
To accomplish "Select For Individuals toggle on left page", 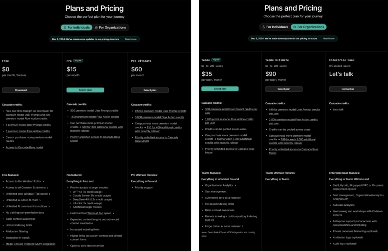I will click(76, 28).
